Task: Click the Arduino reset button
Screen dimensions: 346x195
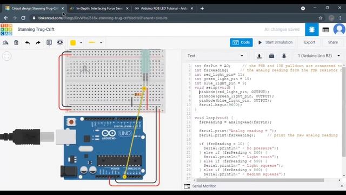Action: 71,122
